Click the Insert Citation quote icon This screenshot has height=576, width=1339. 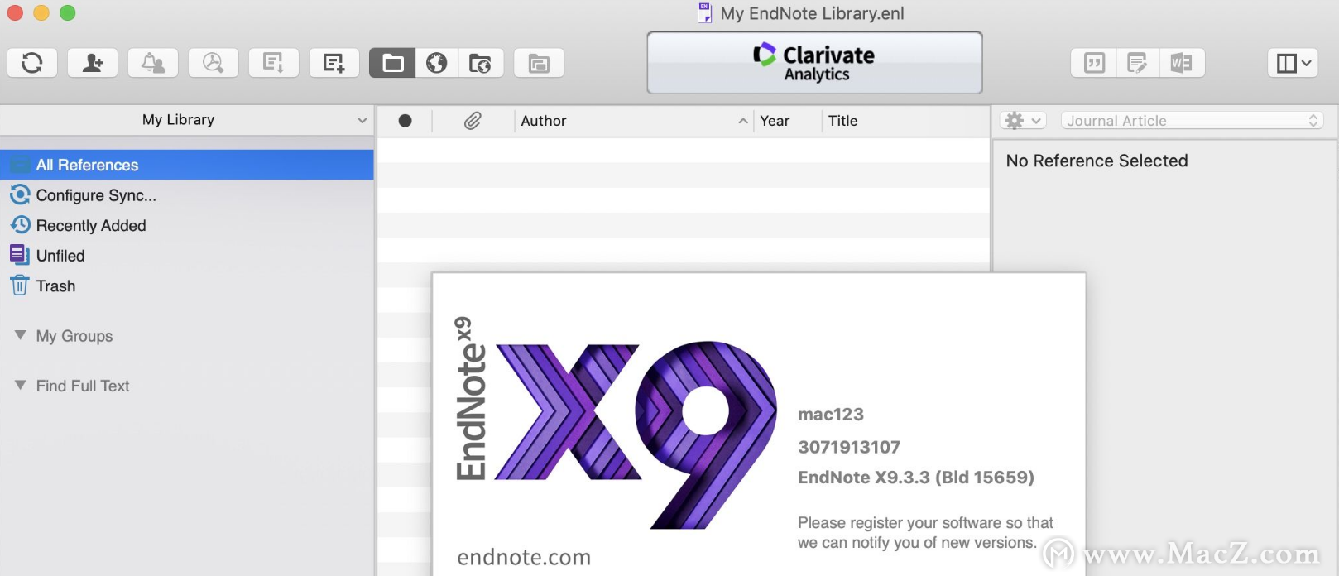(1094, 63)
